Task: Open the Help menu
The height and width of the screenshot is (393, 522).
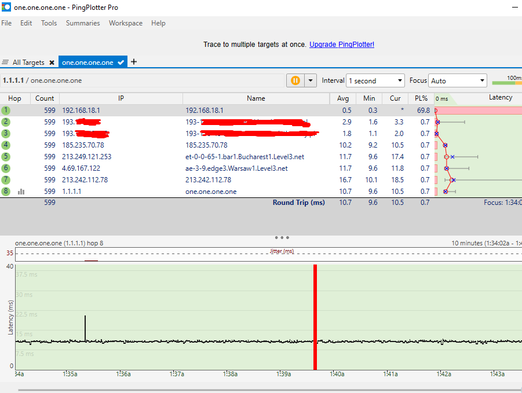Action: pos(158,23)
